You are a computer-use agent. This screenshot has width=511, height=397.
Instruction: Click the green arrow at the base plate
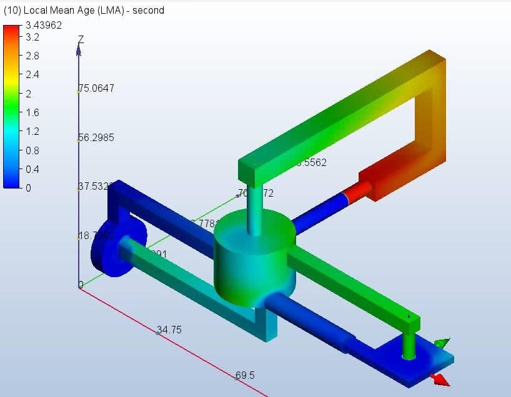click(x=442, y=343)
